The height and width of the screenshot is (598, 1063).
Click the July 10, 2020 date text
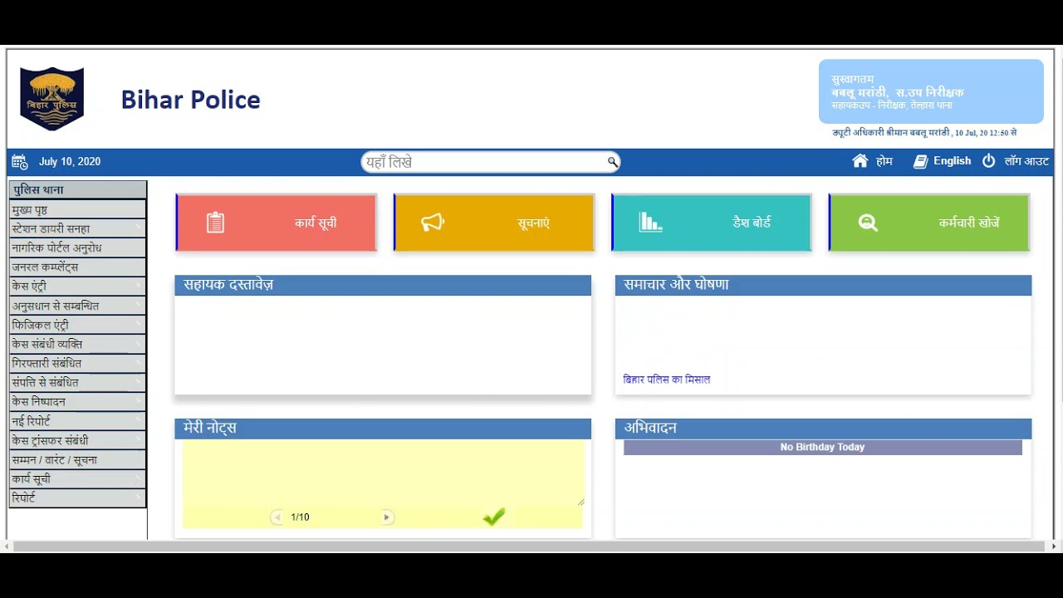pyautogui.click(x=70, y=161)
